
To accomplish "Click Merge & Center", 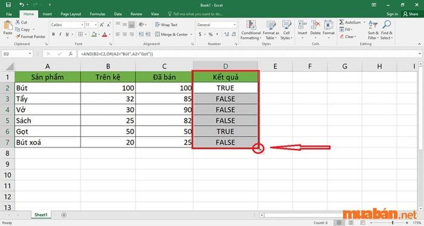I will click(x=171, y=35).
